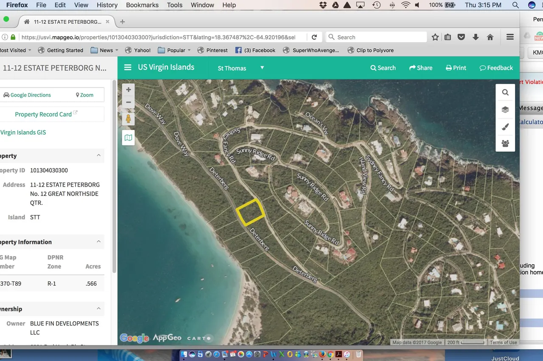Screen dimensions: 543x361
Task: Click the left panel vertical scrollbar
Action: 114,178
